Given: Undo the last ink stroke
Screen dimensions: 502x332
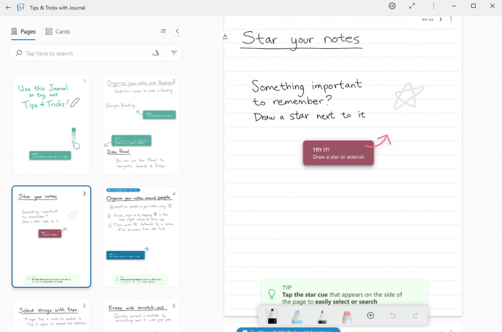Looking at the screenshot, I should click(x=393, y=316).
